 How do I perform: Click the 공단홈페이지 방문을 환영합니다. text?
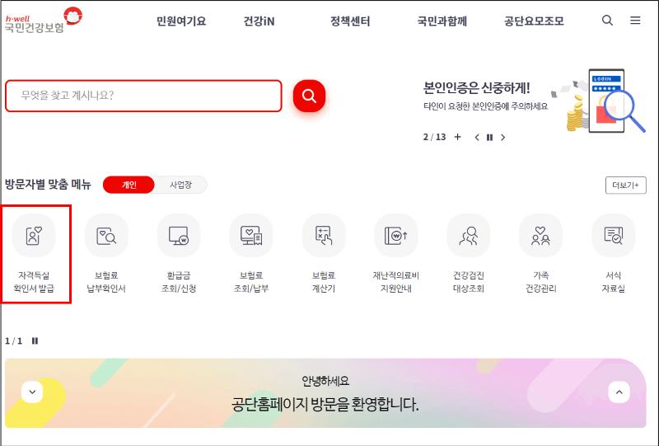(325, 404)
